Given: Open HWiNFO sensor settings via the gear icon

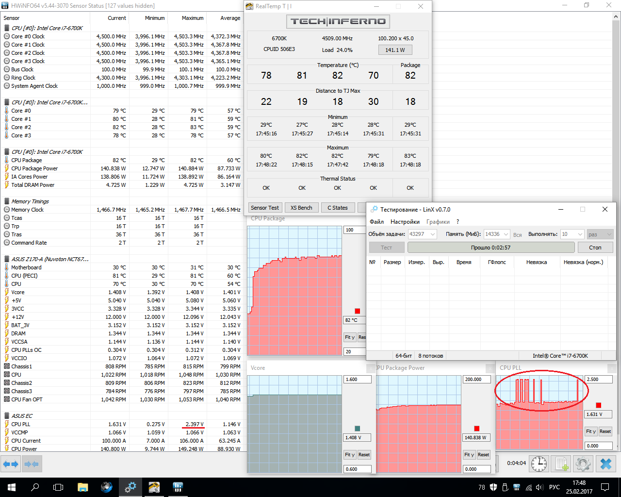Looking at the screenshot, I should (x=583, y=464).
